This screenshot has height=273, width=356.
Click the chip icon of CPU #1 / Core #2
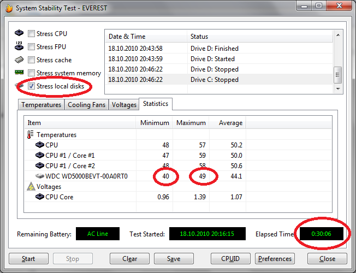40,165
